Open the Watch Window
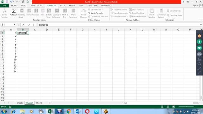This screenshot has width=203, height=114. [x=152, y=13]
